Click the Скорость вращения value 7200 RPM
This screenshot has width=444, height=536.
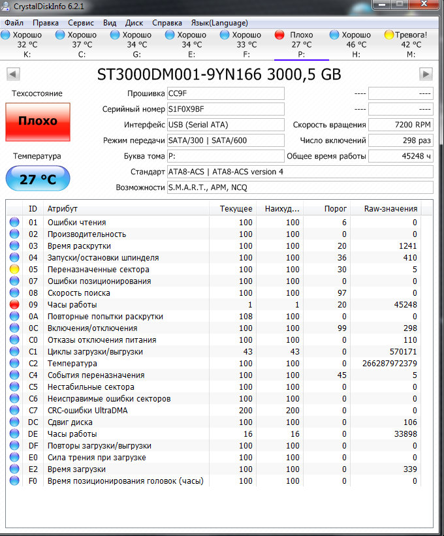pos(401,125)
